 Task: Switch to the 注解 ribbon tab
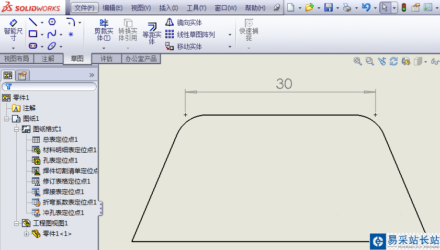pyautogui.click(x=48, y=59)
